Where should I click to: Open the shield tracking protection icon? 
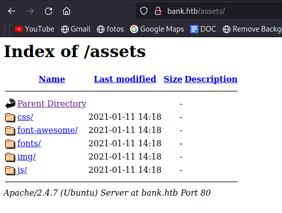tap(144, 11)
